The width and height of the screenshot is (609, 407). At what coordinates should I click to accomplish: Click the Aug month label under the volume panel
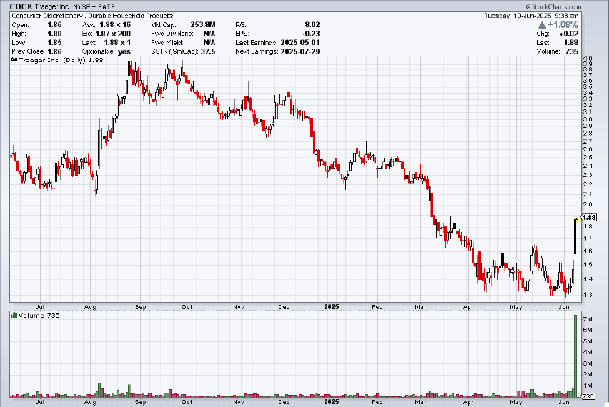tap(90, 402)
